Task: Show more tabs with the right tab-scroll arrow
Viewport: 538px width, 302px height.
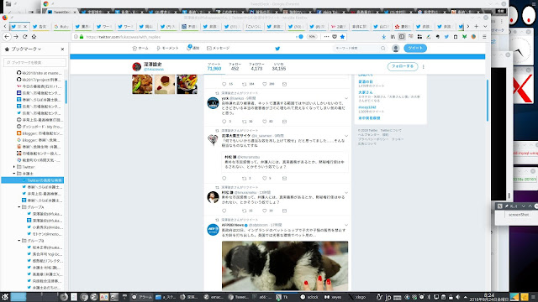Action: [467, 26]
